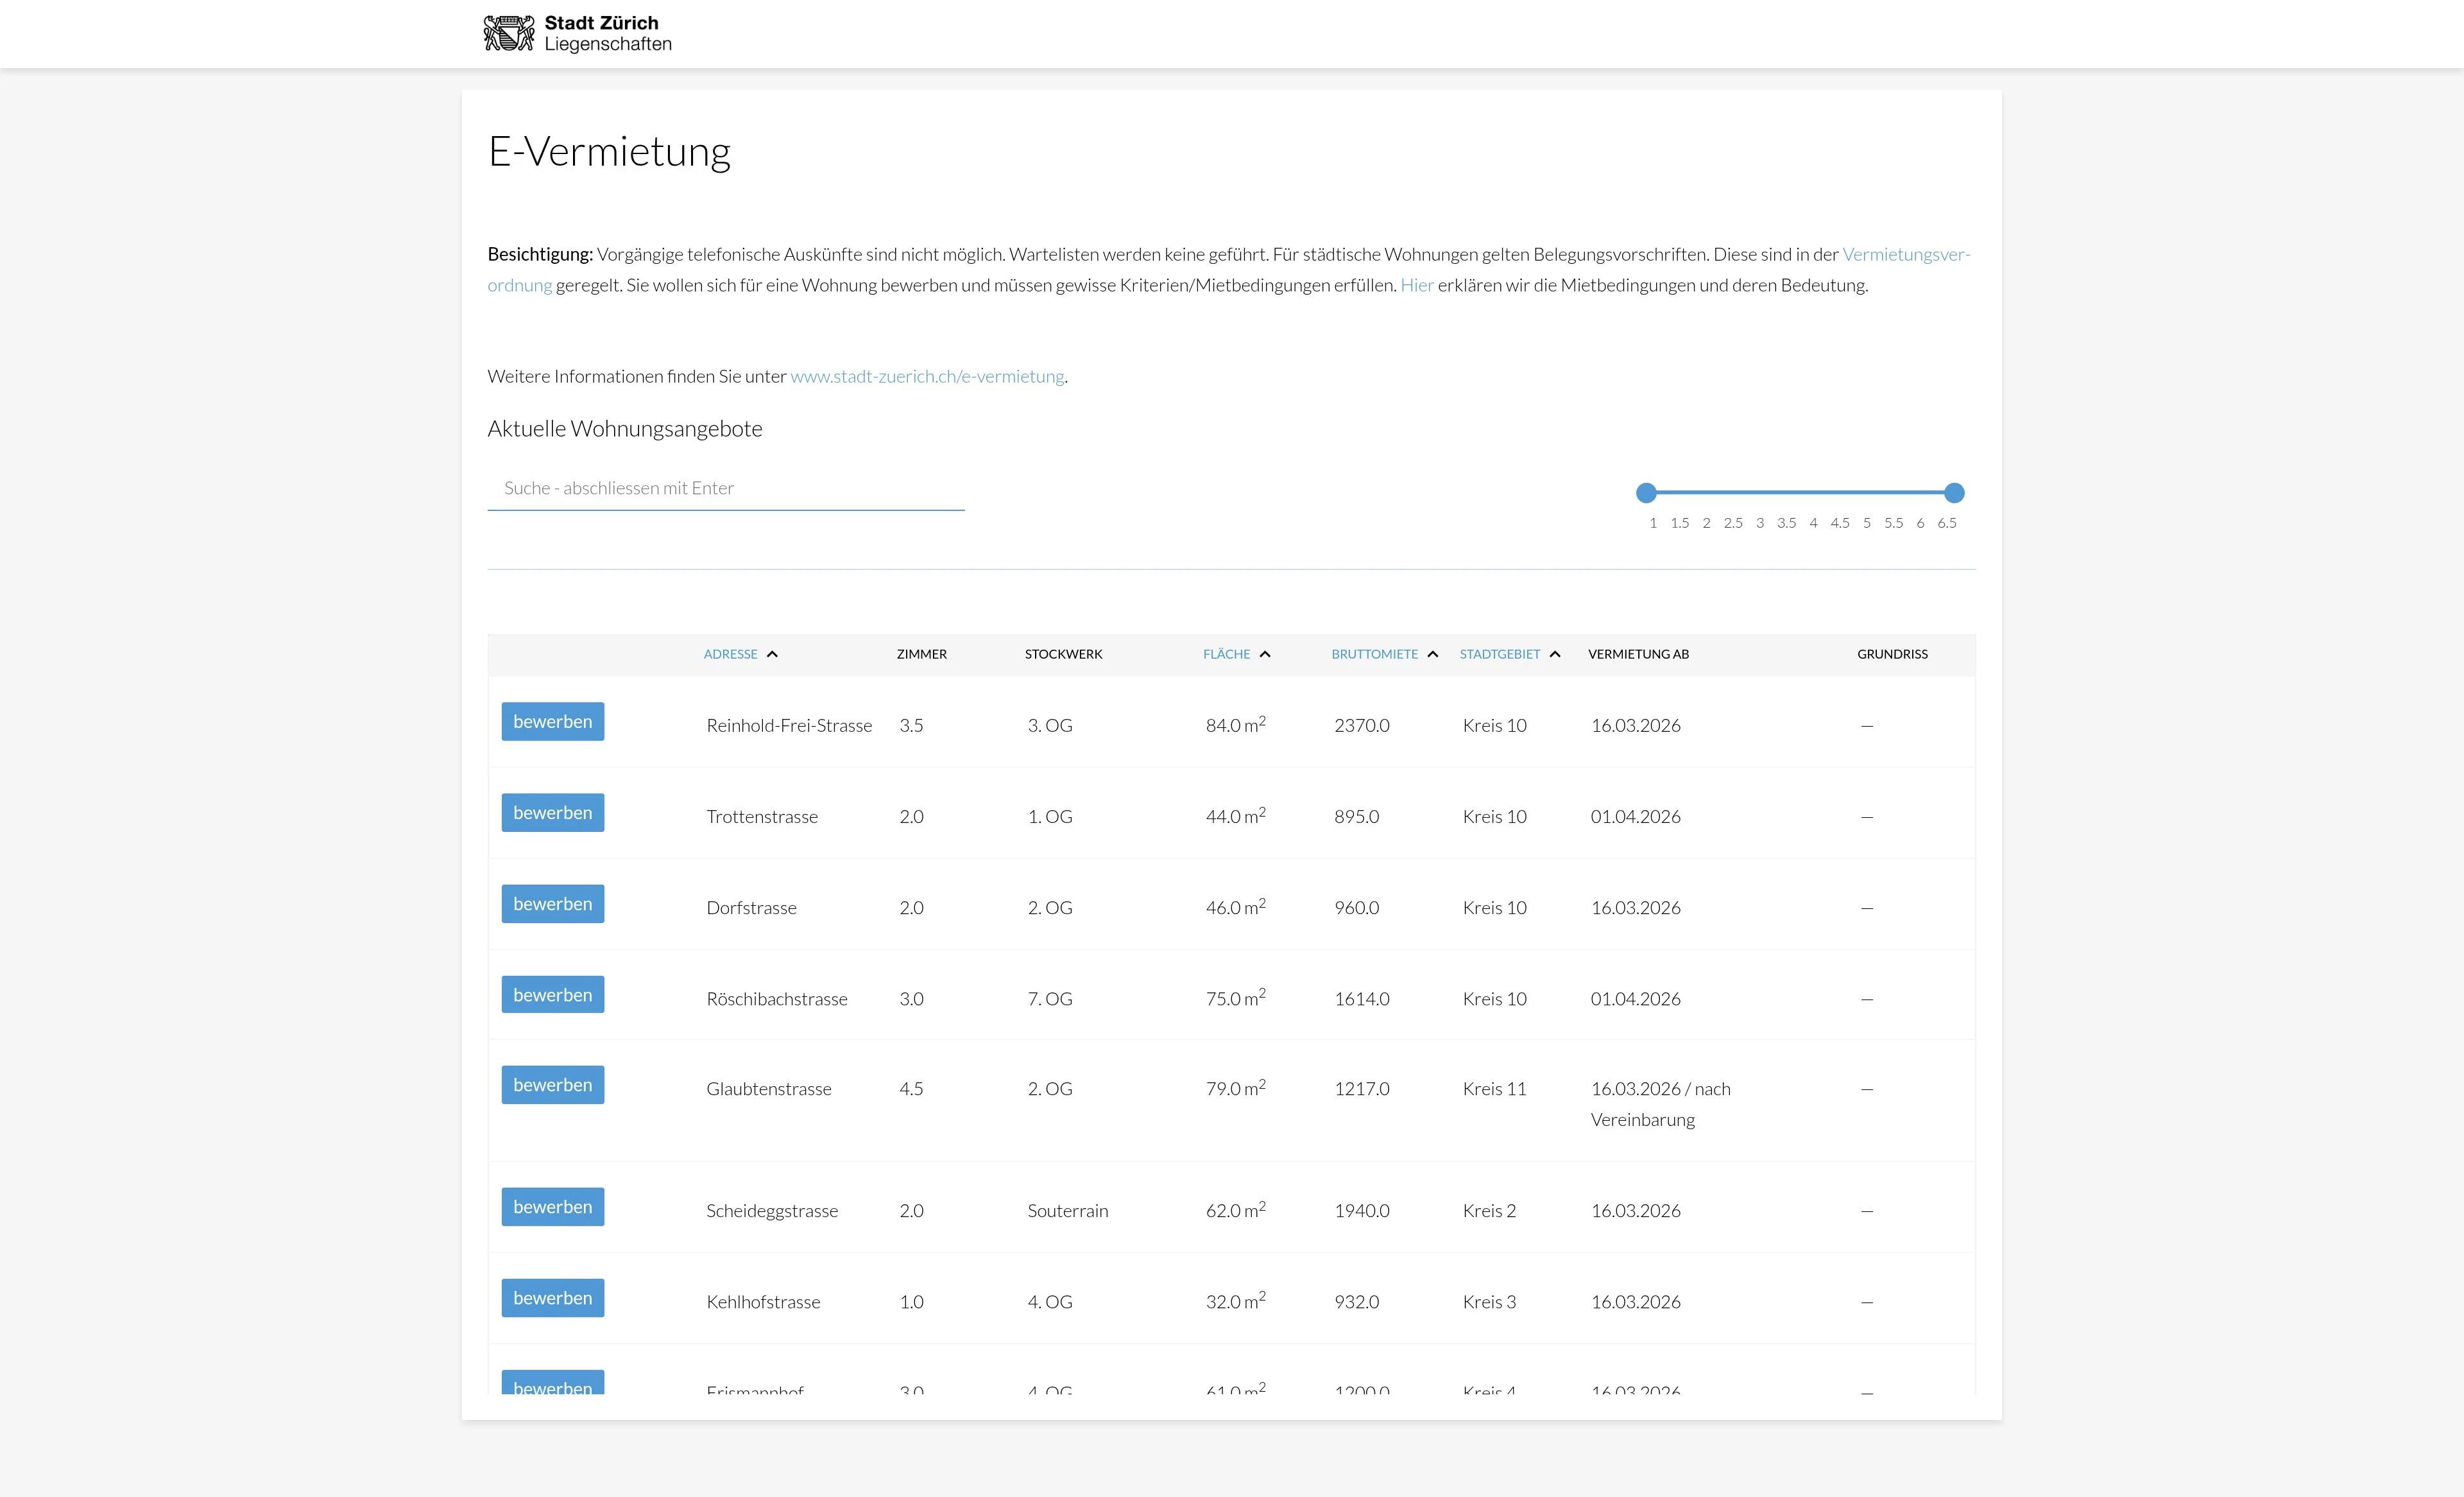Image resolution: width=2464 pixels, height=1497 pixels.
Task: Click the sort arrow next to Fläche
Action: 1265,654
